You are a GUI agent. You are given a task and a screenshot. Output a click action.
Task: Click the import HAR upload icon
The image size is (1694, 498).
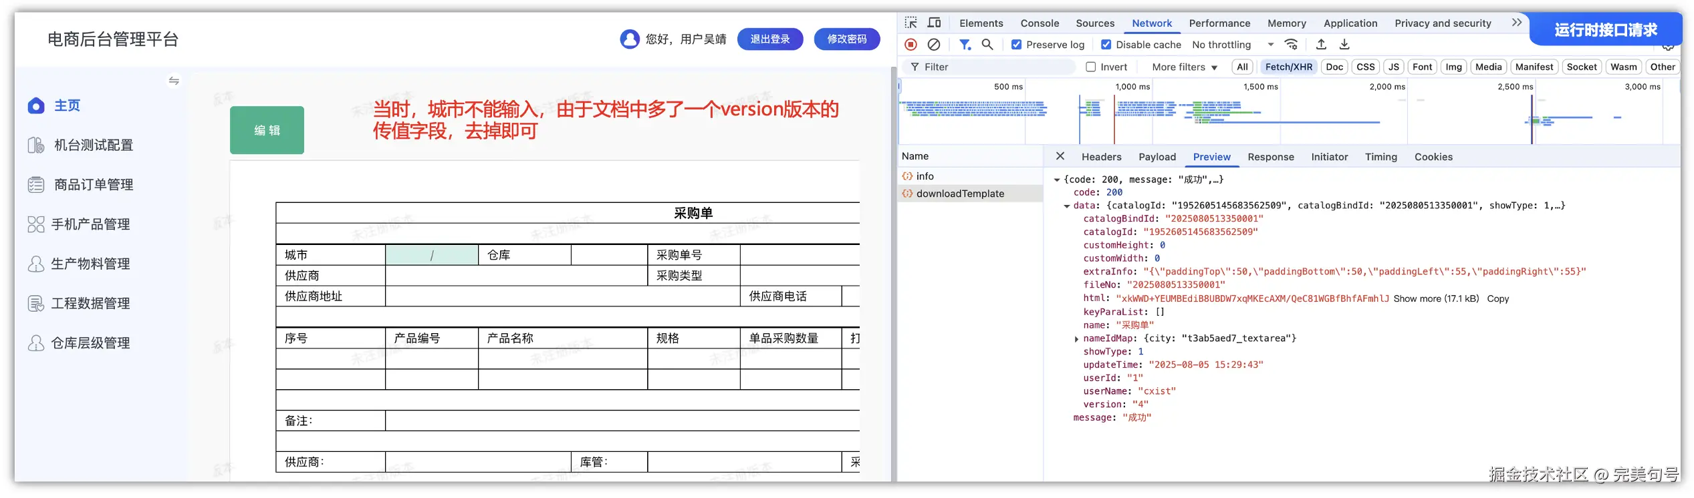pos(1321,45)
